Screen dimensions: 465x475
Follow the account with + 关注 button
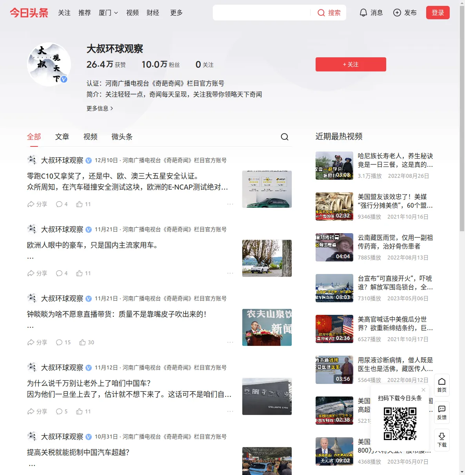(x=351, y=64)
